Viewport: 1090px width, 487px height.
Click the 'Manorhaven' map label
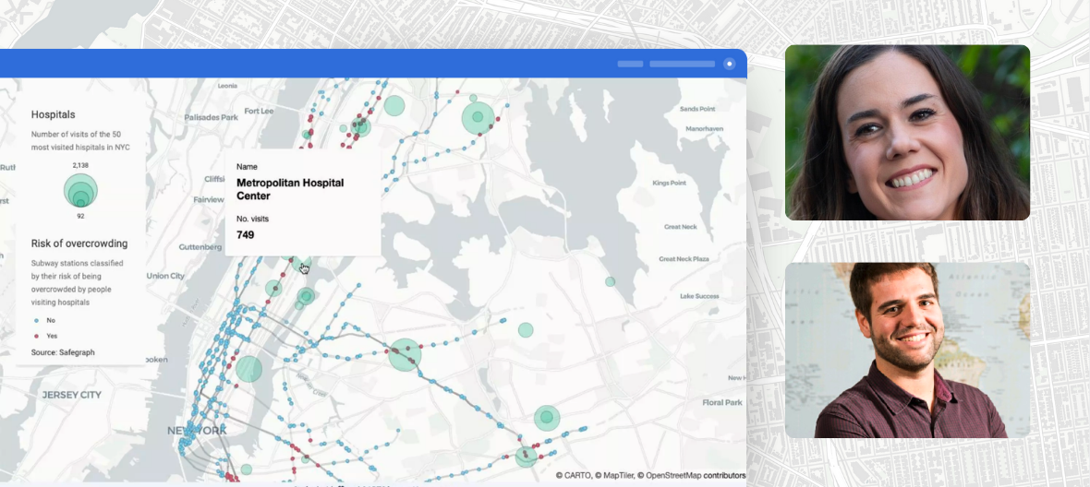point(704,129)
